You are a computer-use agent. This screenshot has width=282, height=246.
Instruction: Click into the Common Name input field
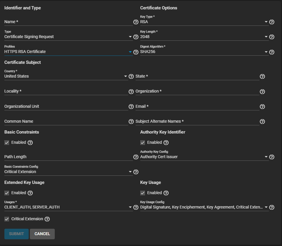(x=66, y=122)
